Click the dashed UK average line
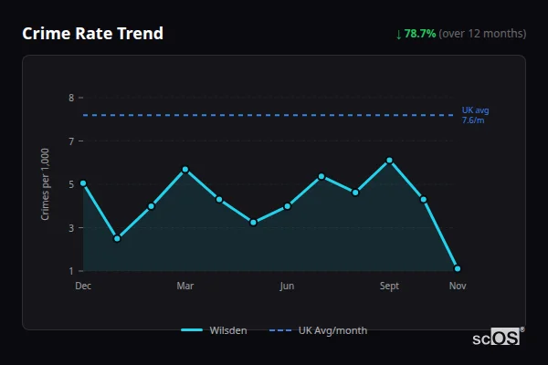The height and width of the screenshot is (365, 548). (268, 115)
